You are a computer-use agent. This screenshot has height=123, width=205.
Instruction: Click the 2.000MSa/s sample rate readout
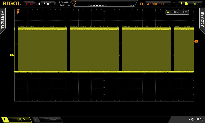[x=65, y=2]
